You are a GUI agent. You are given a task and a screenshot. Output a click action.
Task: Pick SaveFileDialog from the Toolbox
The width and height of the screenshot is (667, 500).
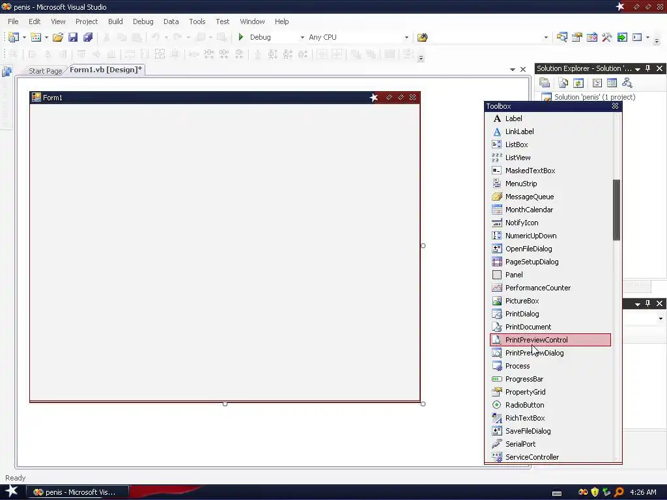coord(550,431)
